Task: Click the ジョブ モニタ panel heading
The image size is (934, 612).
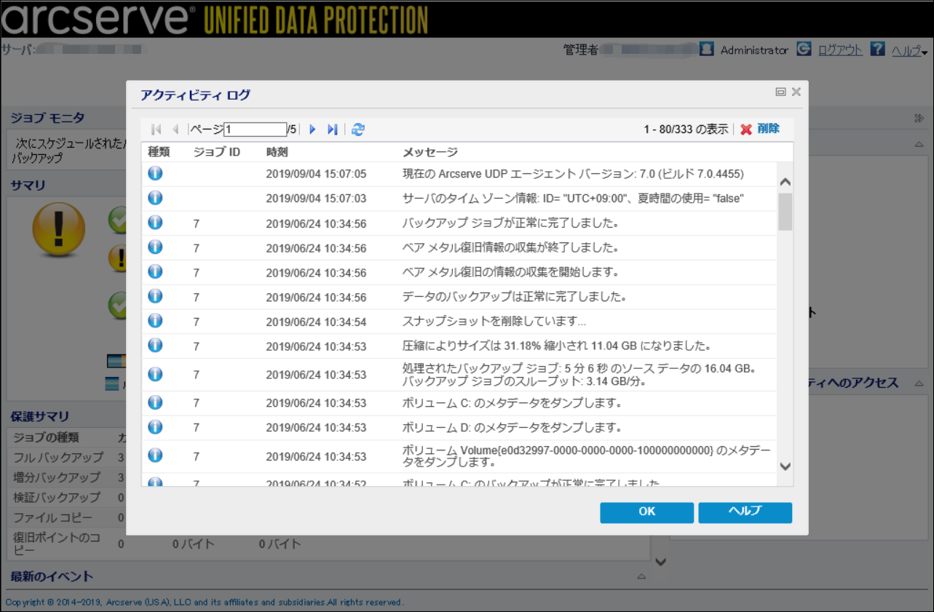Action: click(47, 118)
